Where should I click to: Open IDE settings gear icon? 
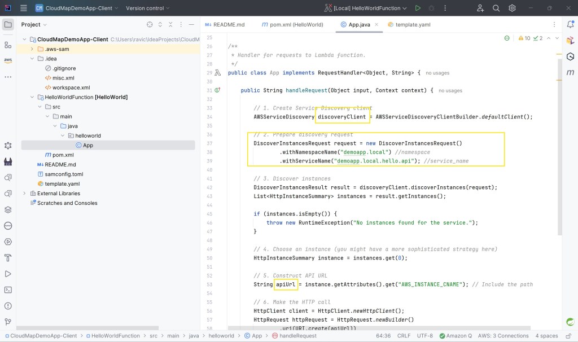click(512, 8)
